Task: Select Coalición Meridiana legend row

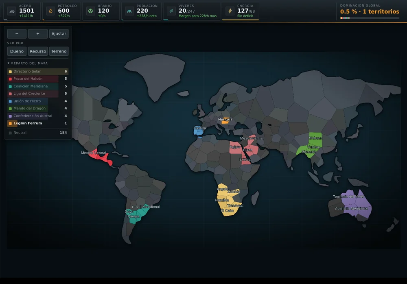Action: pyautogui.click(x=38, y=86)
